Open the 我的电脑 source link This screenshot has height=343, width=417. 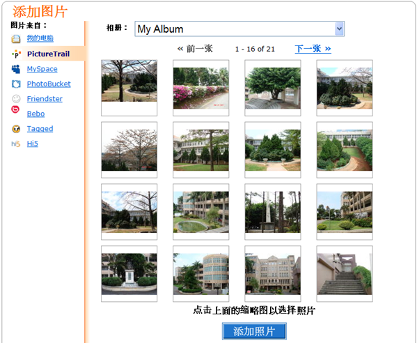coord(40,38)
